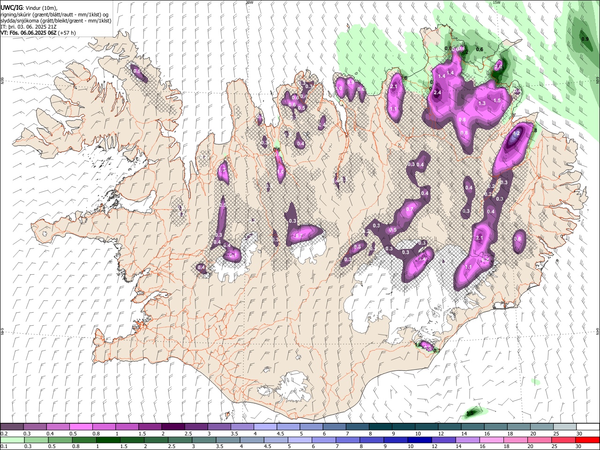
Task: Click the purple snow patch in the Westfjords
Action: click(139, 74)
